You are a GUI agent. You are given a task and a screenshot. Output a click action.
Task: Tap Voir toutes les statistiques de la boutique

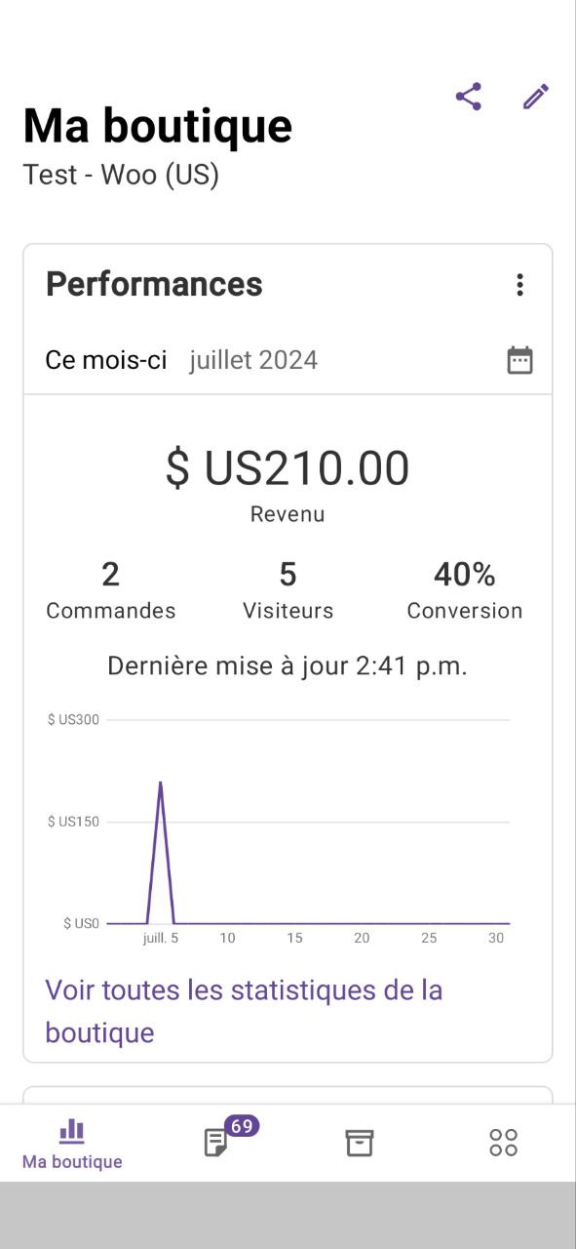[244, 1011]
